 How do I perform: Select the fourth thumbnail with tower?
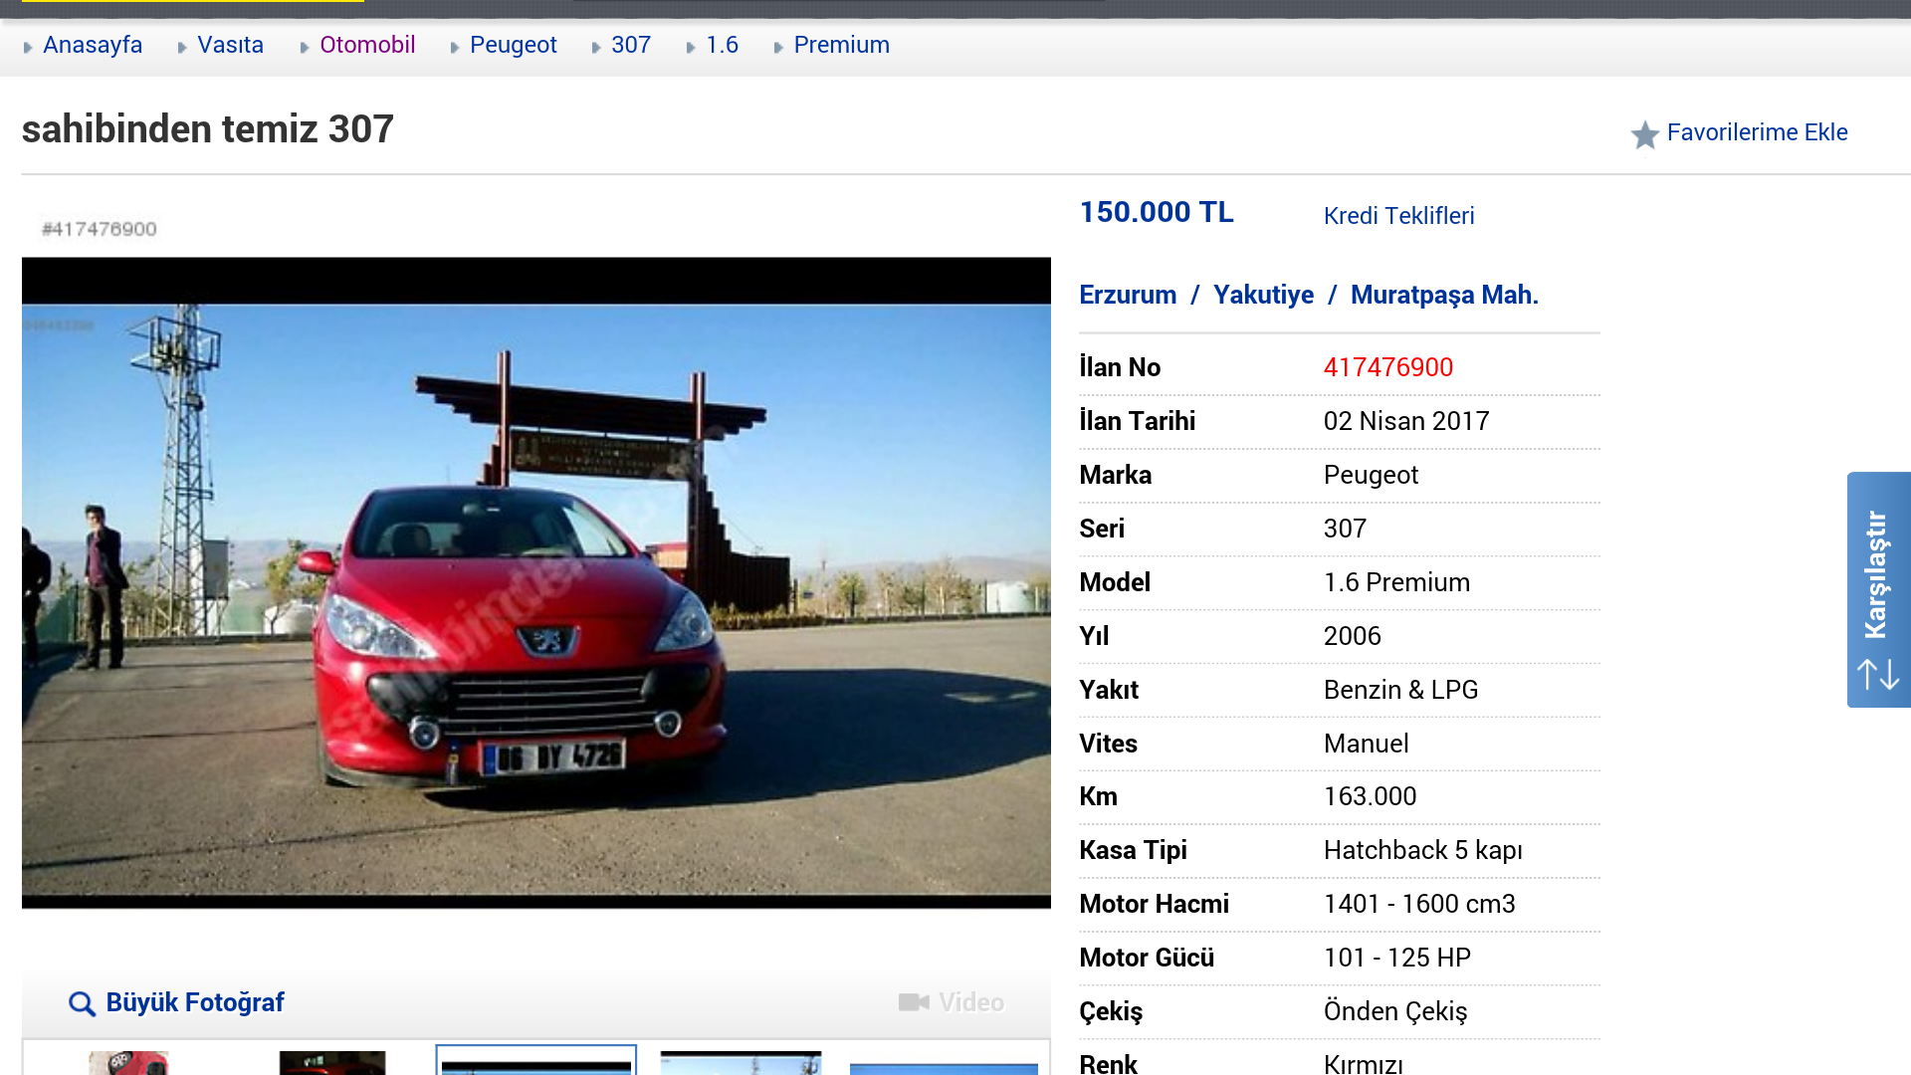pyautogui.click(x=742, y=1062)
